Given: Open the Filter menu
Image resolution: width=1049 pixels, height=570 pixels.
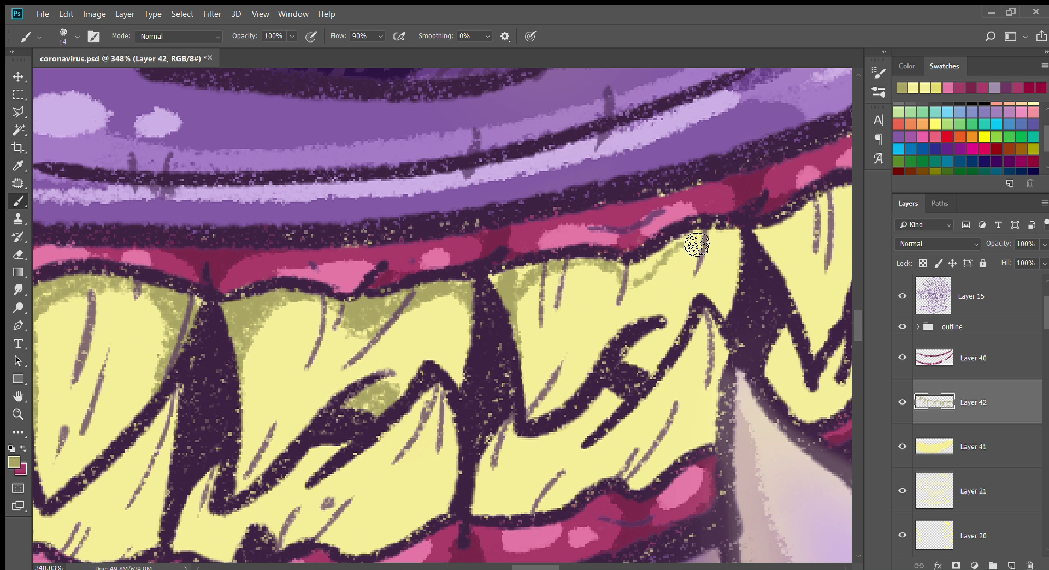Looking at the screenshot, I should [x=212, y=14].
